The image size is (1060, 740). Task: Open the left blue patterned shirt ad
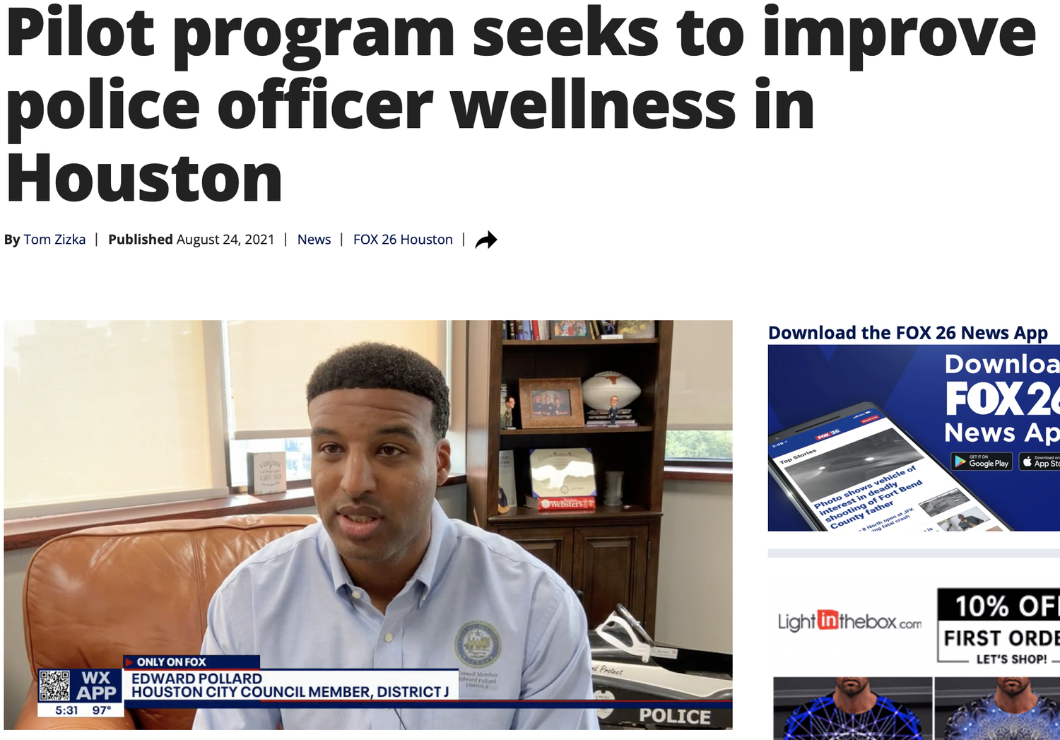pos(853,708)
